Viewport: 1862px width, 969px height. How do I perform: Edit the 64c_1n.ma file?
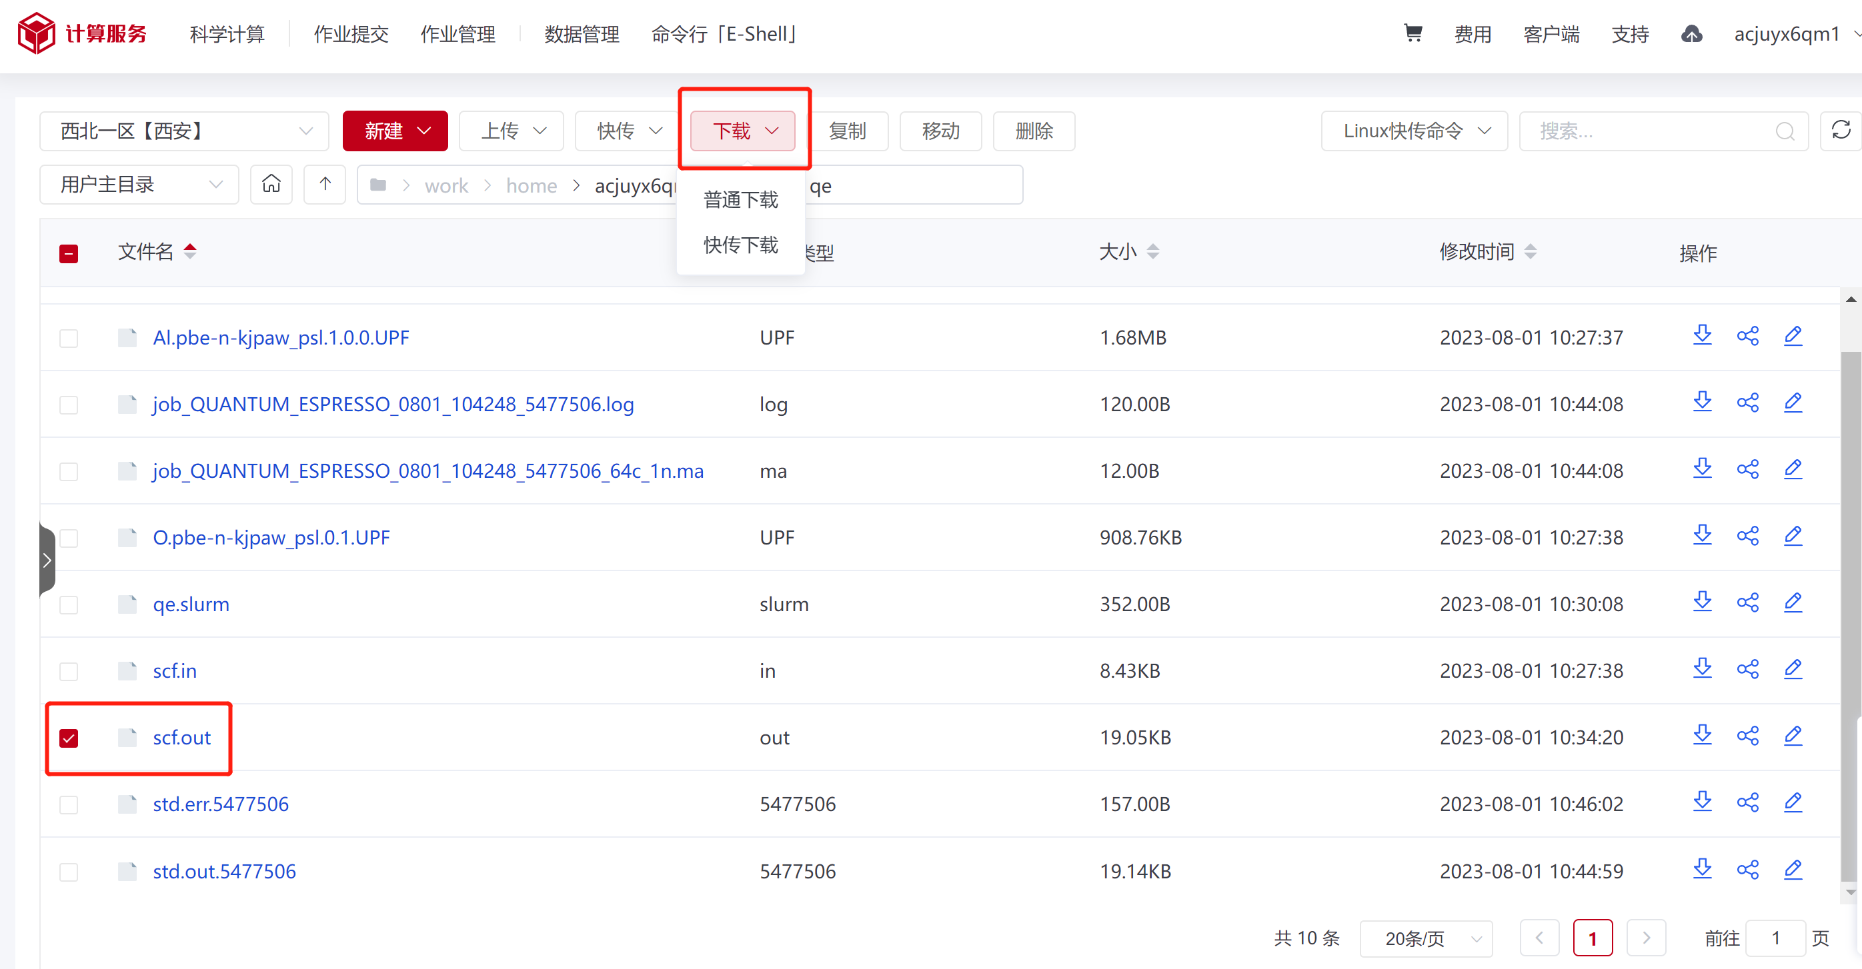tap(1793, 469)
